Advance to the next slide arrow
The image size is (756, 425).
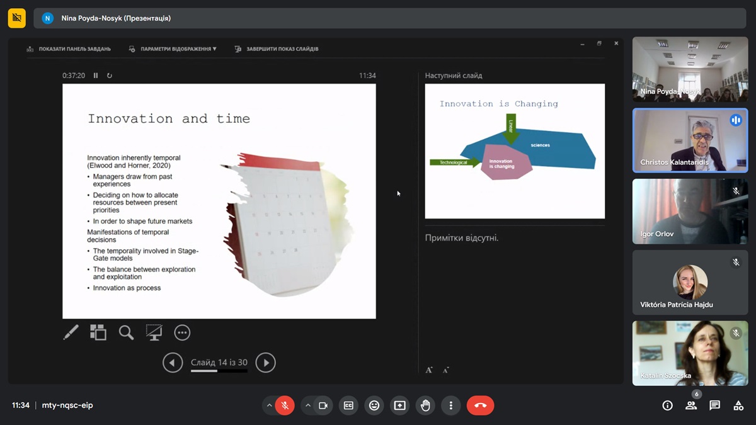tap(266, 363)
